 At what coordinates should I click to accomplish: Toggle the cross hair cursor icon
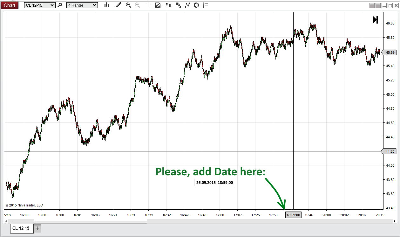click(x=148, y=5)
